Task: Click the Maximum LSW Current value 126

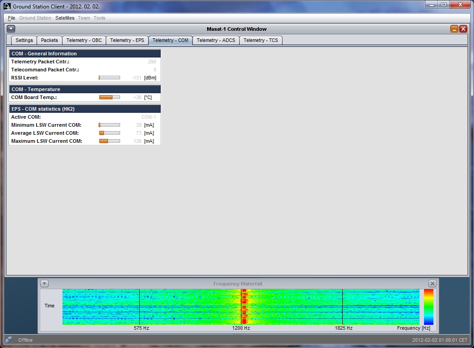Action: tap(137, 141)
